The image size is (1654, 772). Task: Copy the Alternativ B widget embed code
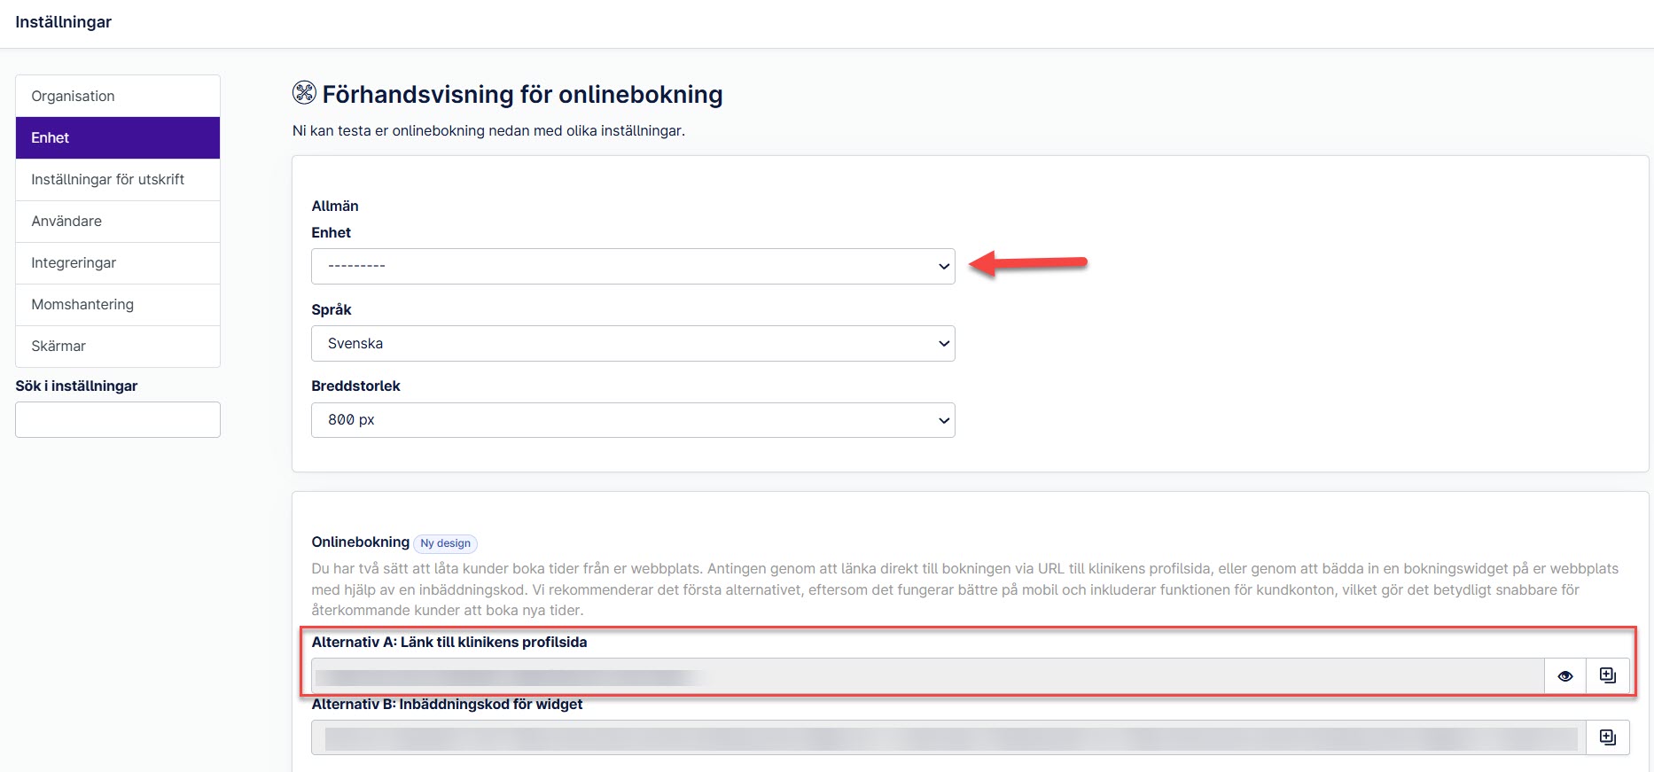point(1608,737)
